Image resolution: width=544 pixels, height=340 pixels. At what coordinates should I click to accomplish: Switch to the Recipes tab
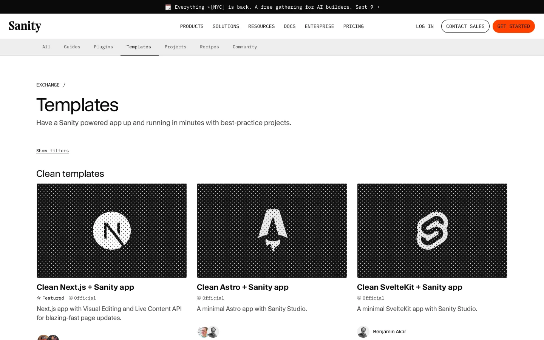point(210,47)
